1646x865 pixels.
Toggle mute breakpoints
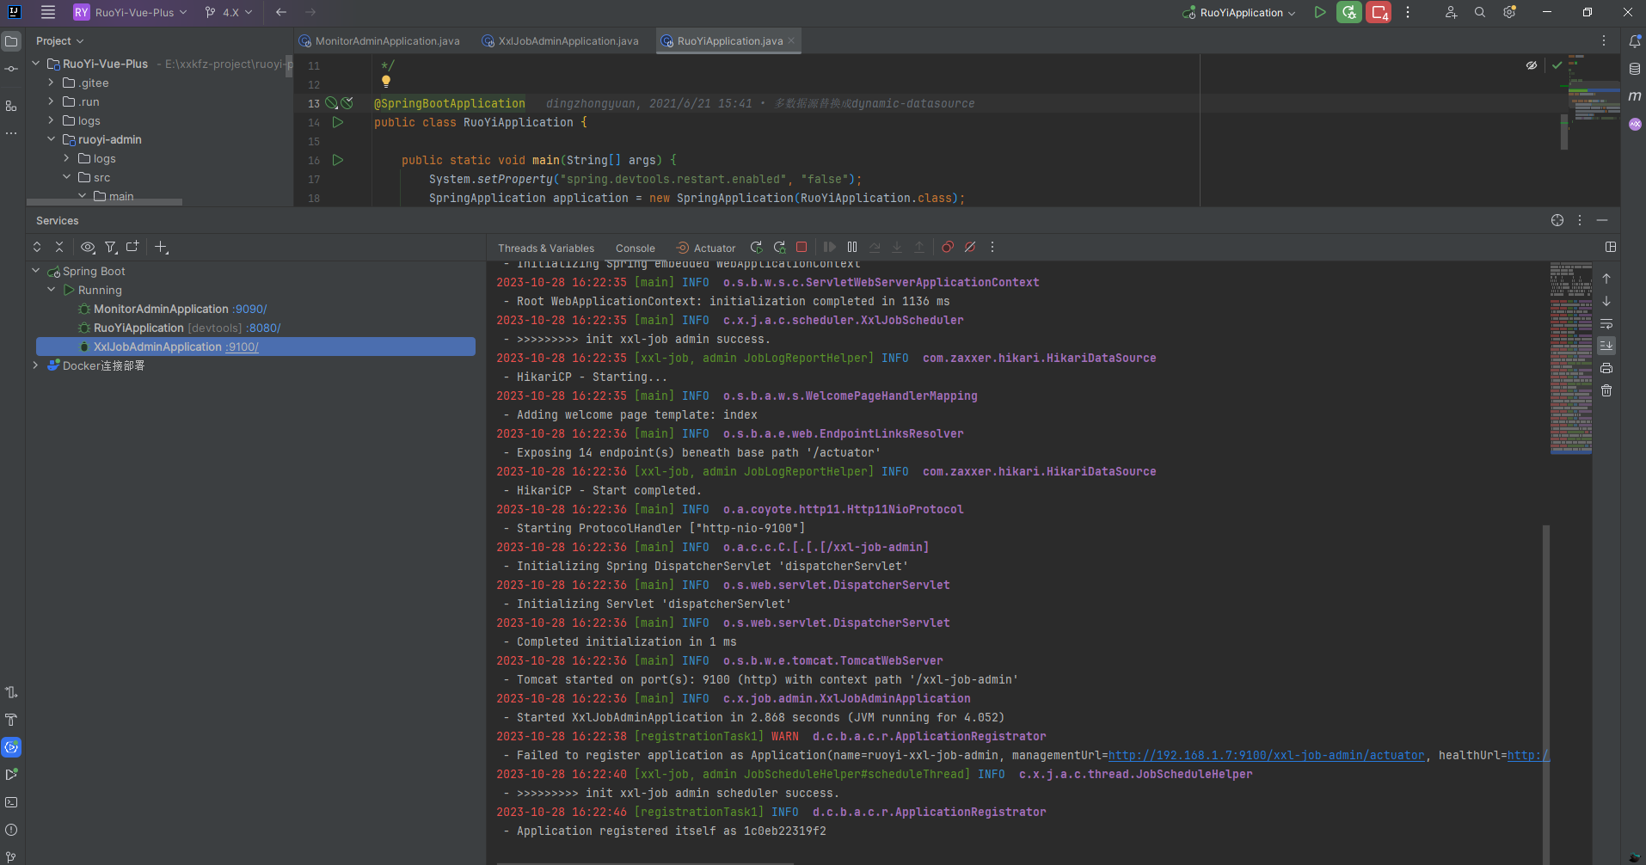[970, 247]
